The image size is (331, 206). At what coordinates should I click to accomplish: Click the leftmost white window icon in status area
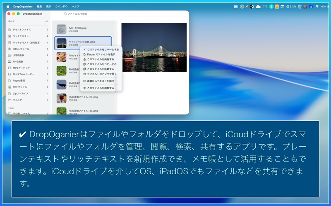pyautogui.click(x=236, y=7)
